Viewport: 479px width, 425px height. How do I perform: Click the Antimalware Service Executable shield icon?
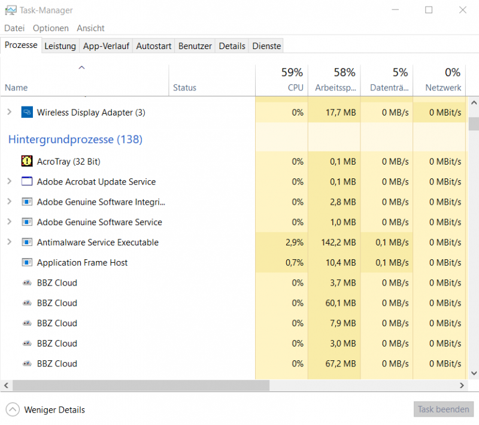(26, 242)
